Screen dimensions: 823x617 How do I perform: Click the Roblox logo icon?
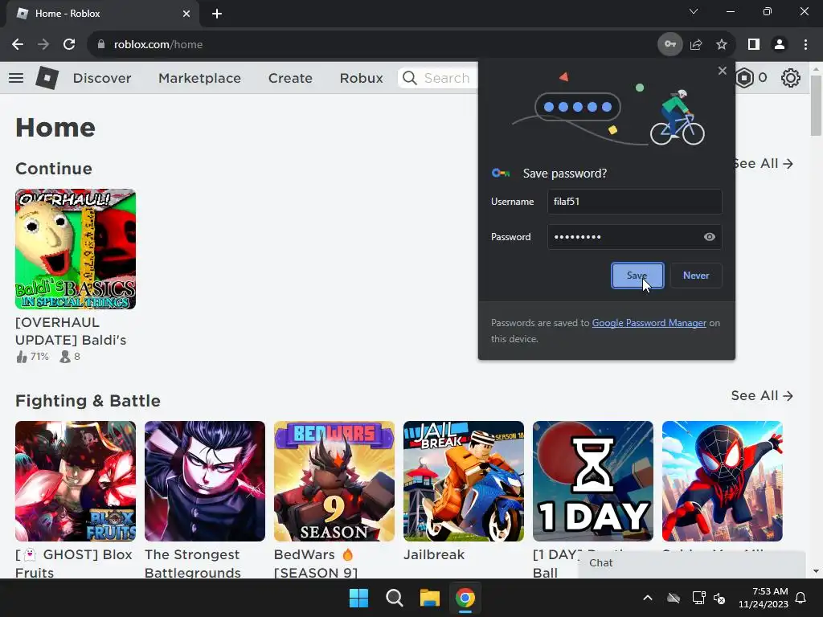point(47,78)
